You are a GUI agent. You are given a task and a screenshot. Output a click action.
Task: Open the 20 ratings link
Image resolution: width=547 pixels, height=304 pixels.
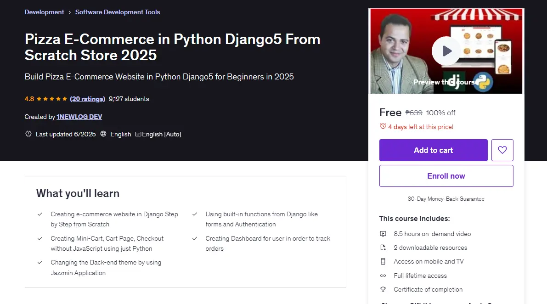(x=88, y=99)
